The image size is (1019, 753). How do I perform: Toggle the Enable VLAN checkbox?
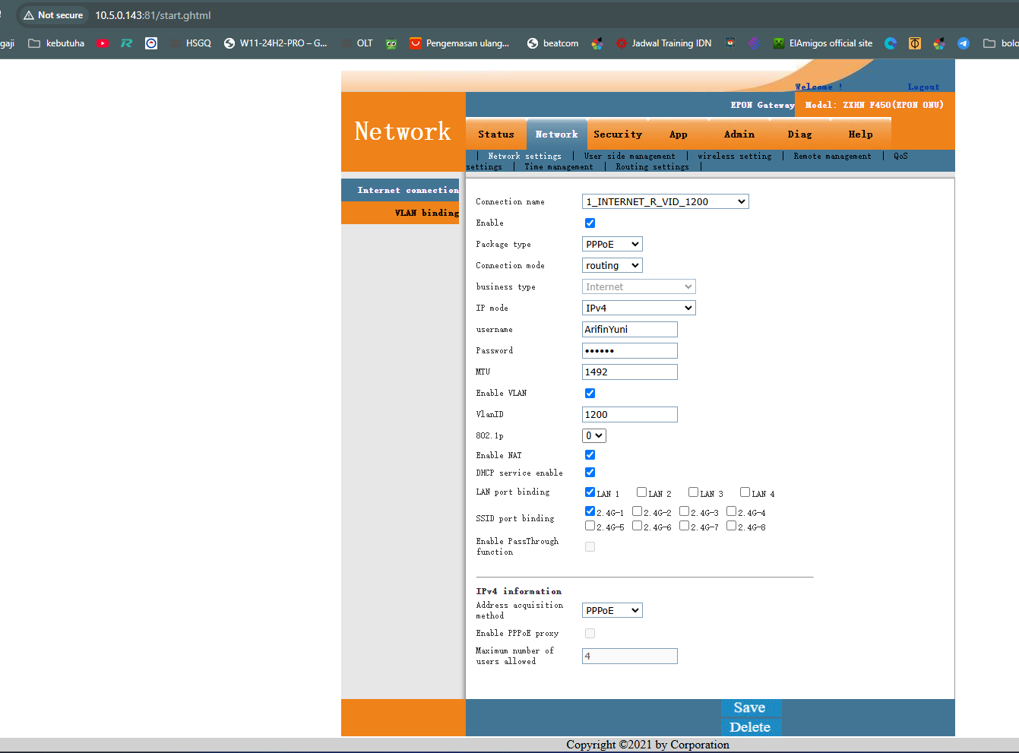590,394
